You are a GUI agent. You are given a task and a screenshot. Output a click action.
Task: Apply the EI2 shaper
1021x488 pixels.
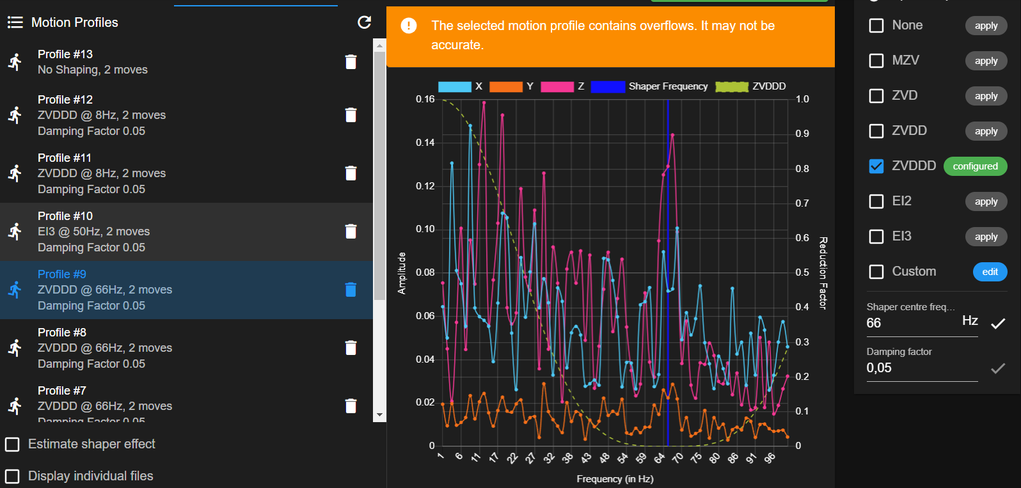point(986,201)
